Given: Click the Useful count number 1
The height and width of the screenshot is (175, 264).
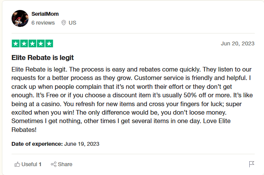Looking at the screenshot, I should click(40, 164).
